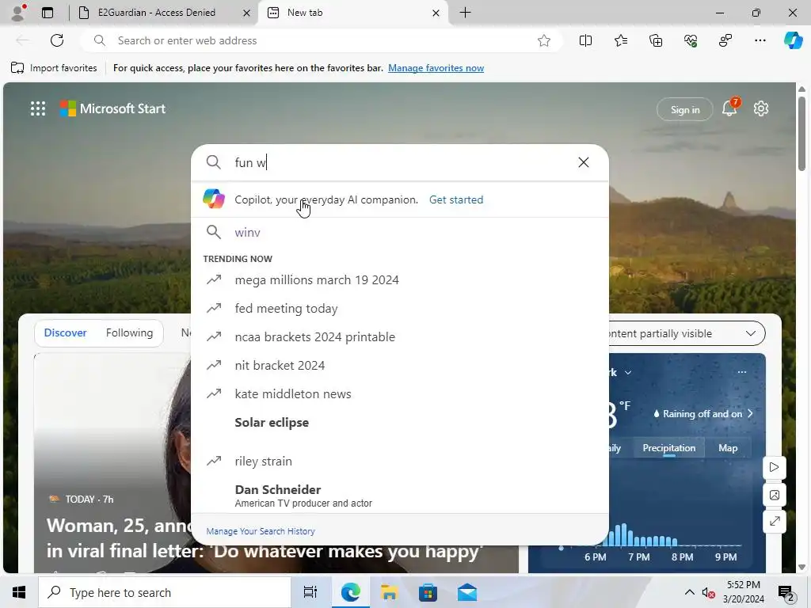Viewport: 811px width, 608px height.
Task: Select the winv suggestion
Action: 399,232
